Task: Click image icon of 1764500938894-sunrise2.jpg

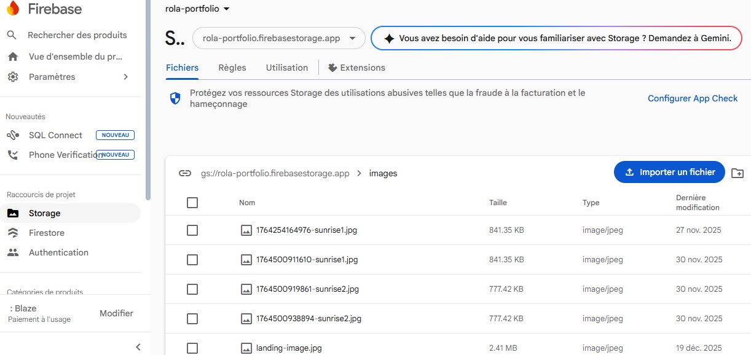Action: [246, 319]
